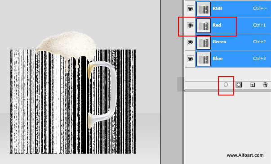Click the Red channel thumbnail
The image size is (271, 164).
(x=204, y=26)
